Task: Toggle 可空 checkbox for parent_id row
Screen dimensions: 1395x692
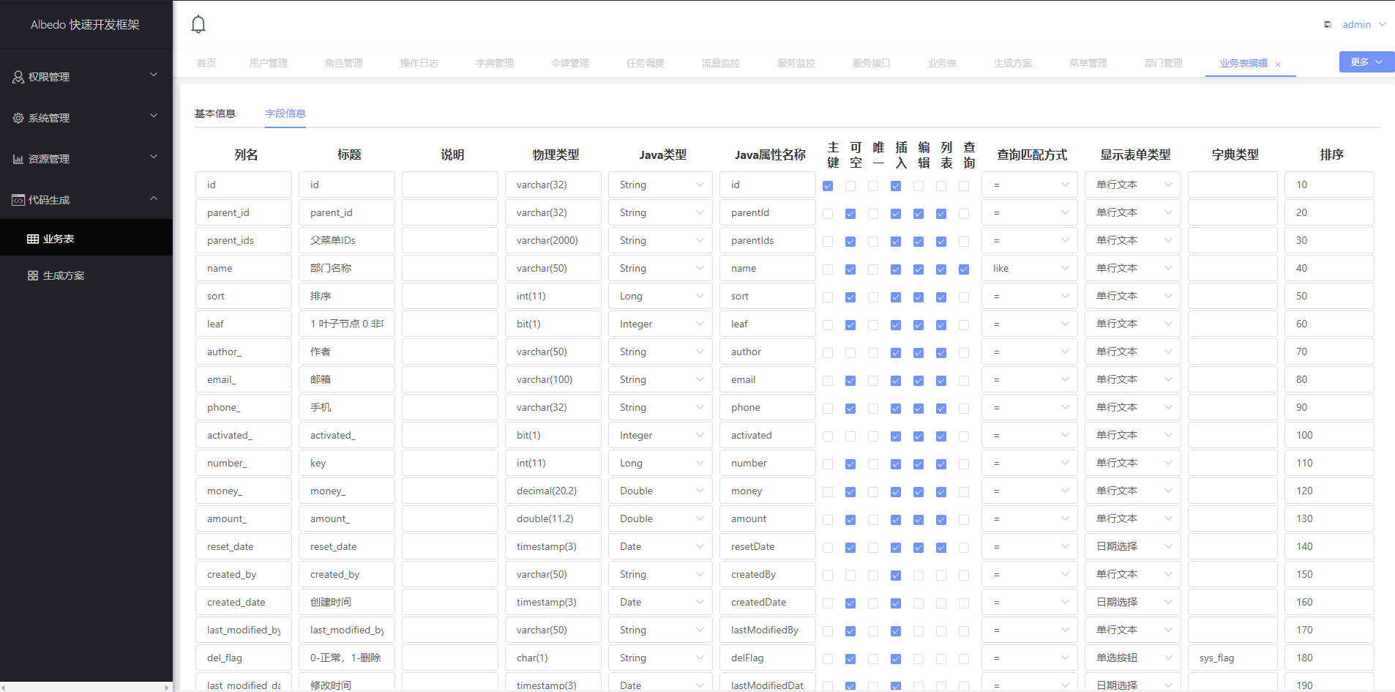Action: [850, 214]
